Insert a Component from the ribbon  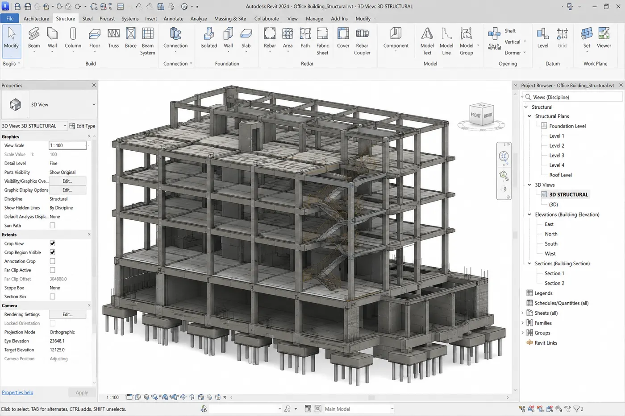pyautogui.click(x=396, y=38)
